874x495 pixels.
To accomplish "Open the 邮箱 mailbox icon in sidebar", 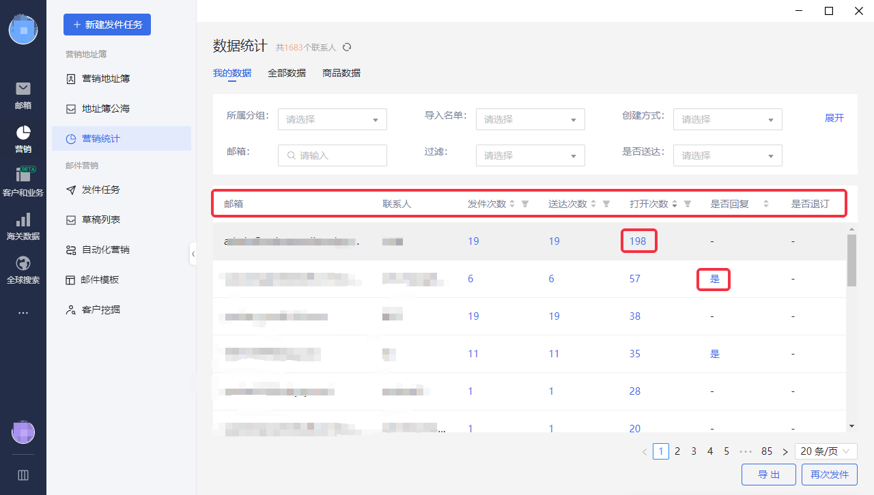I will click(23, 89).
